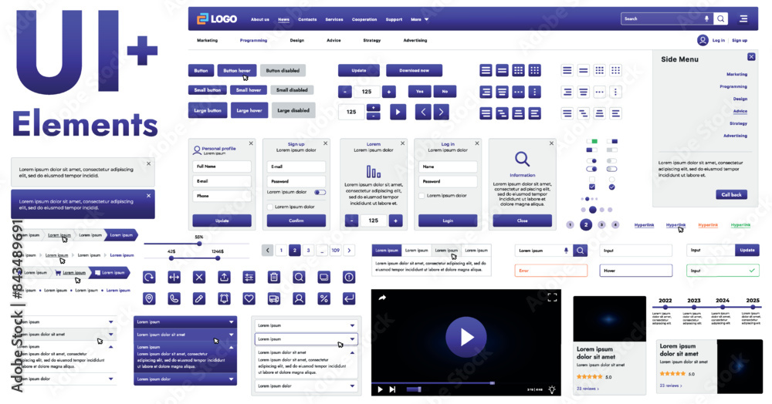Select the empty round radio button
Screen dimensions: 772x404
pyautogui.click(x=611, y=180)
